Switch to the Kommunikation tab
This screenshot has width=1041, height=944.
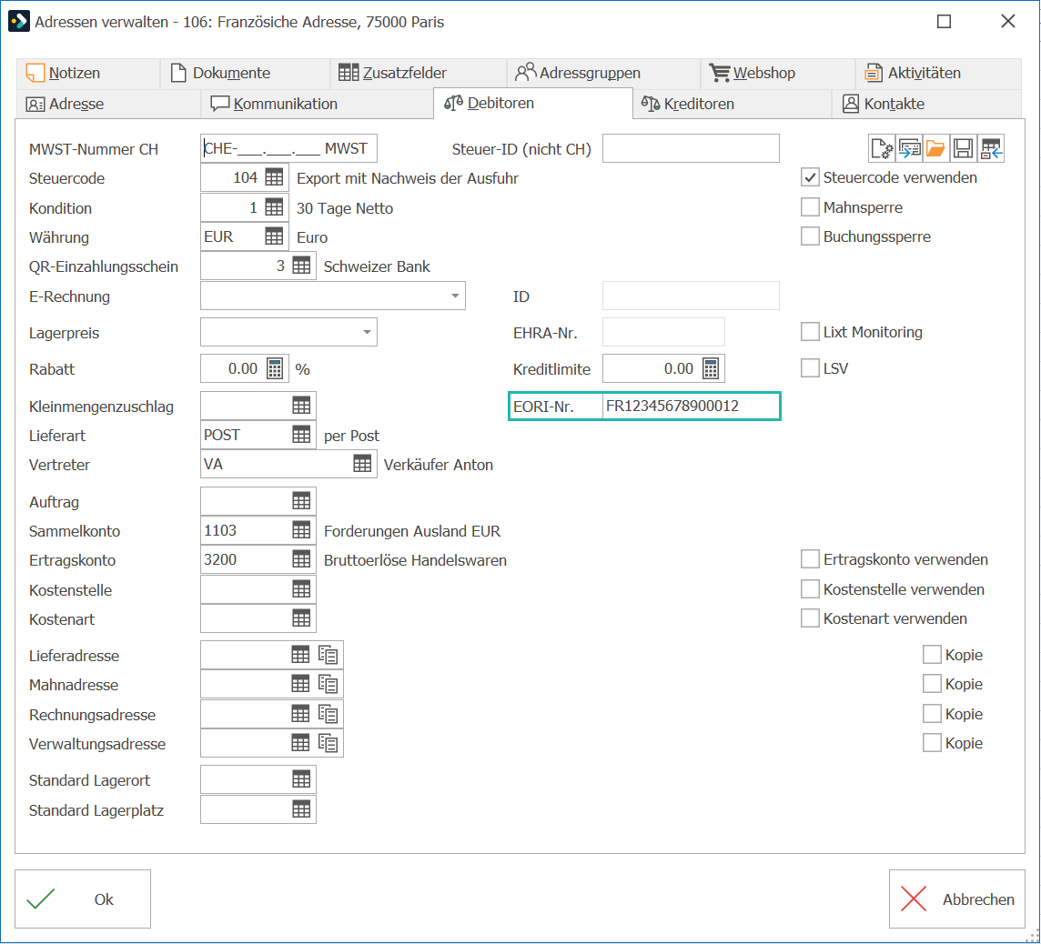point(318,105)
